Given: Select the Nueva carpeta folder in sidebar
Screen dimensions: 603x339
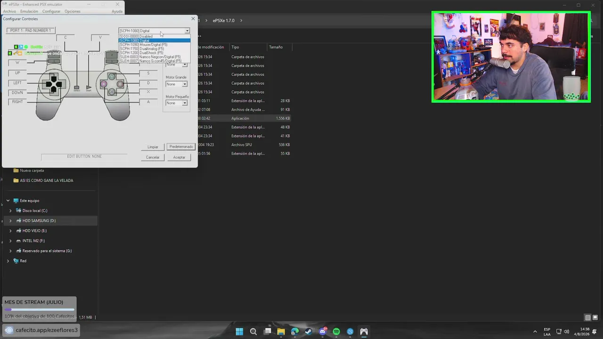Looking at the screenshot, I should click(x=32, y=170).
